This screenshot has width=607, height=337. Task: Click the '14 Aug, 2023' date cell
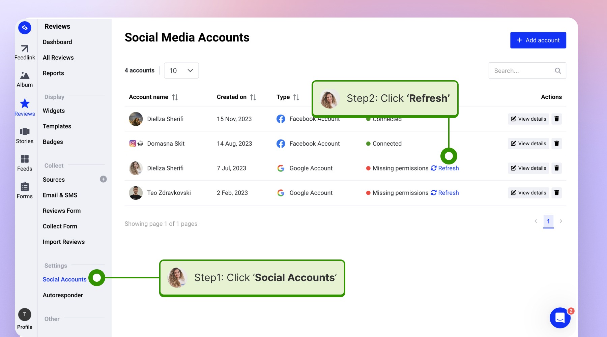coord(234,144)
